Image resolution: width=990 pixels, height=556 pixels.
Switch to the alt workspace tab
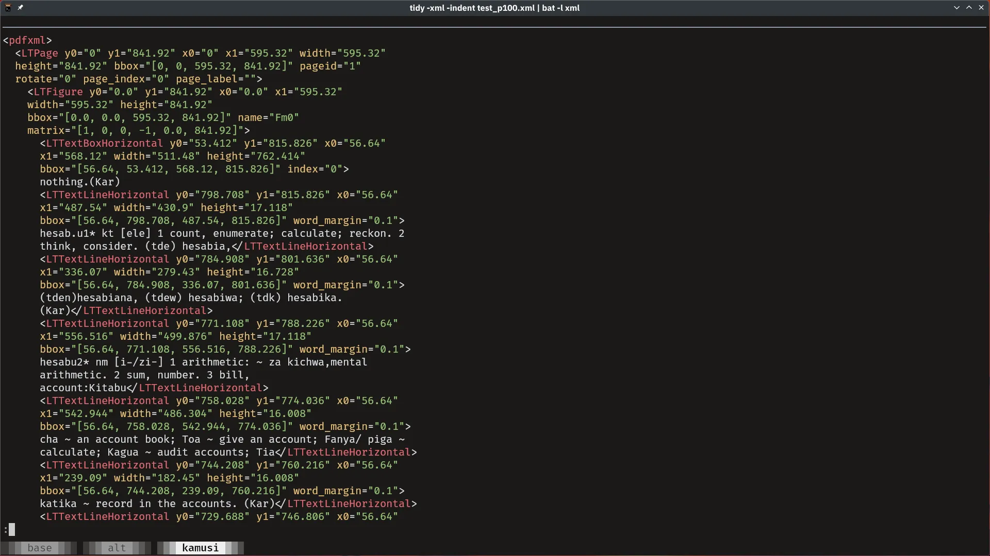pos(116,548)
